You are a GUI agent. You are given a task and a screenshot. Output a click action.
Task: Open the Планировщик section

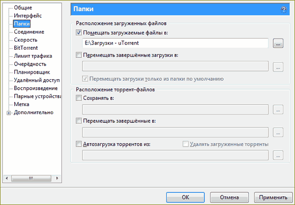[x=32, y=72]
